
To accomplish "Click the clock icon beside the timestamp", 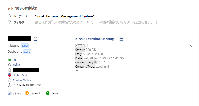I will pyautogui.click(x=10, y=85).
